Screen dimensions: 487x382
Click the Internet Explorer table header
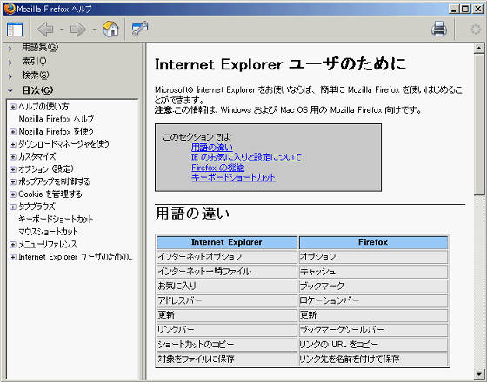tap(227, 242)
